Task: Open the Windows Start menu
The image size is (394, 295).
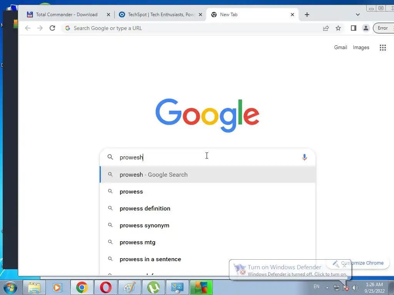Action: tap(10, 287)
